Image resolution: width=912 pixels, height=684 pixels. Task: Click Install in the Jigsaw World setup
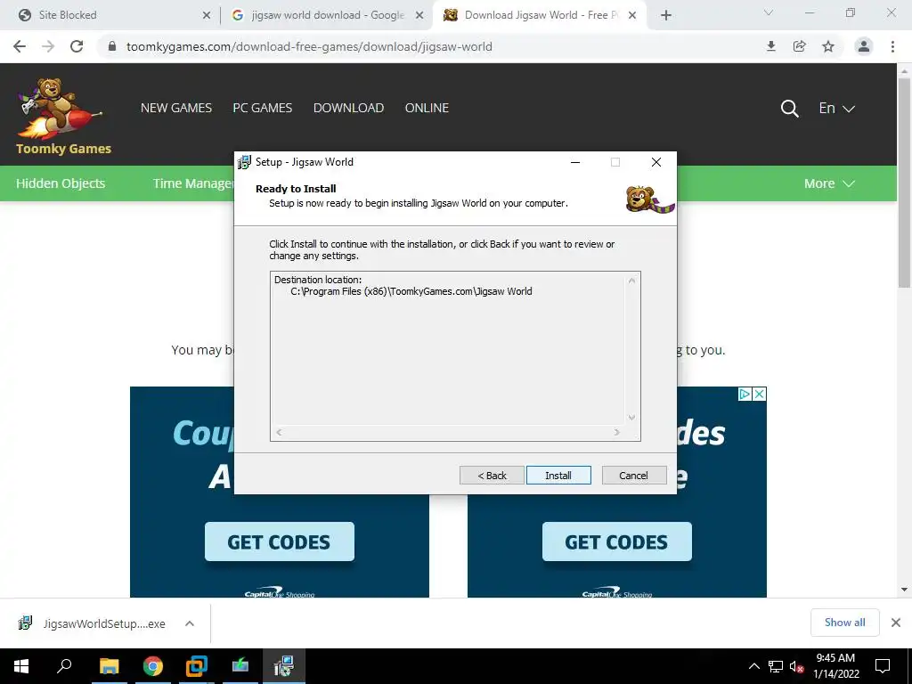pyautogui.click(x=558, y=476)
